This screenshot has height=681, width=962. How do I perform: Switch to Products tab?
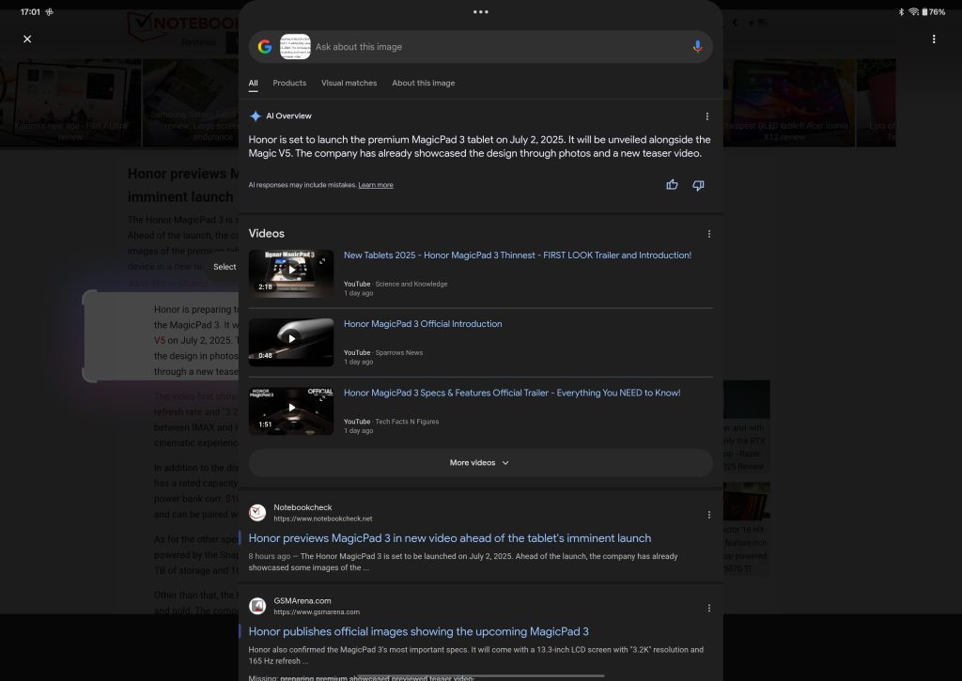[x=289, y=83]
